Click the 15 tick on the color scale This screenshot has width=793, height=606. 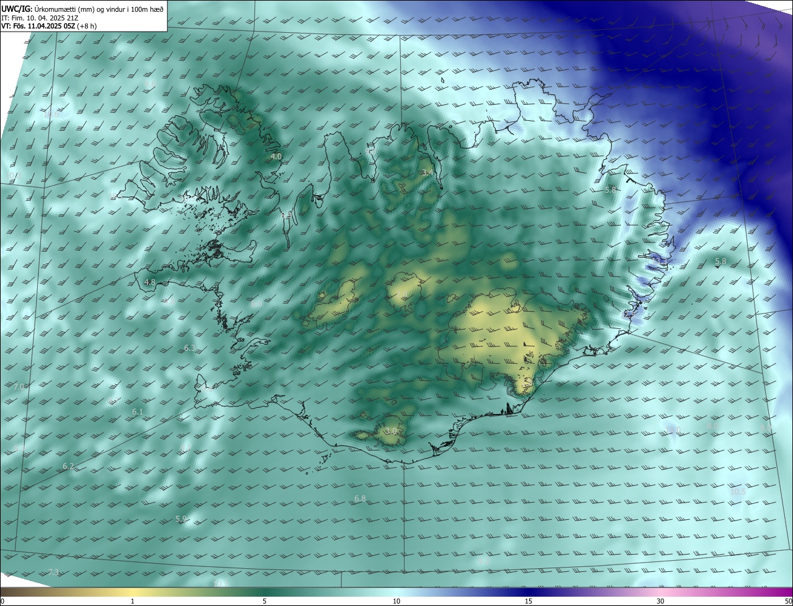click(528, 601)
